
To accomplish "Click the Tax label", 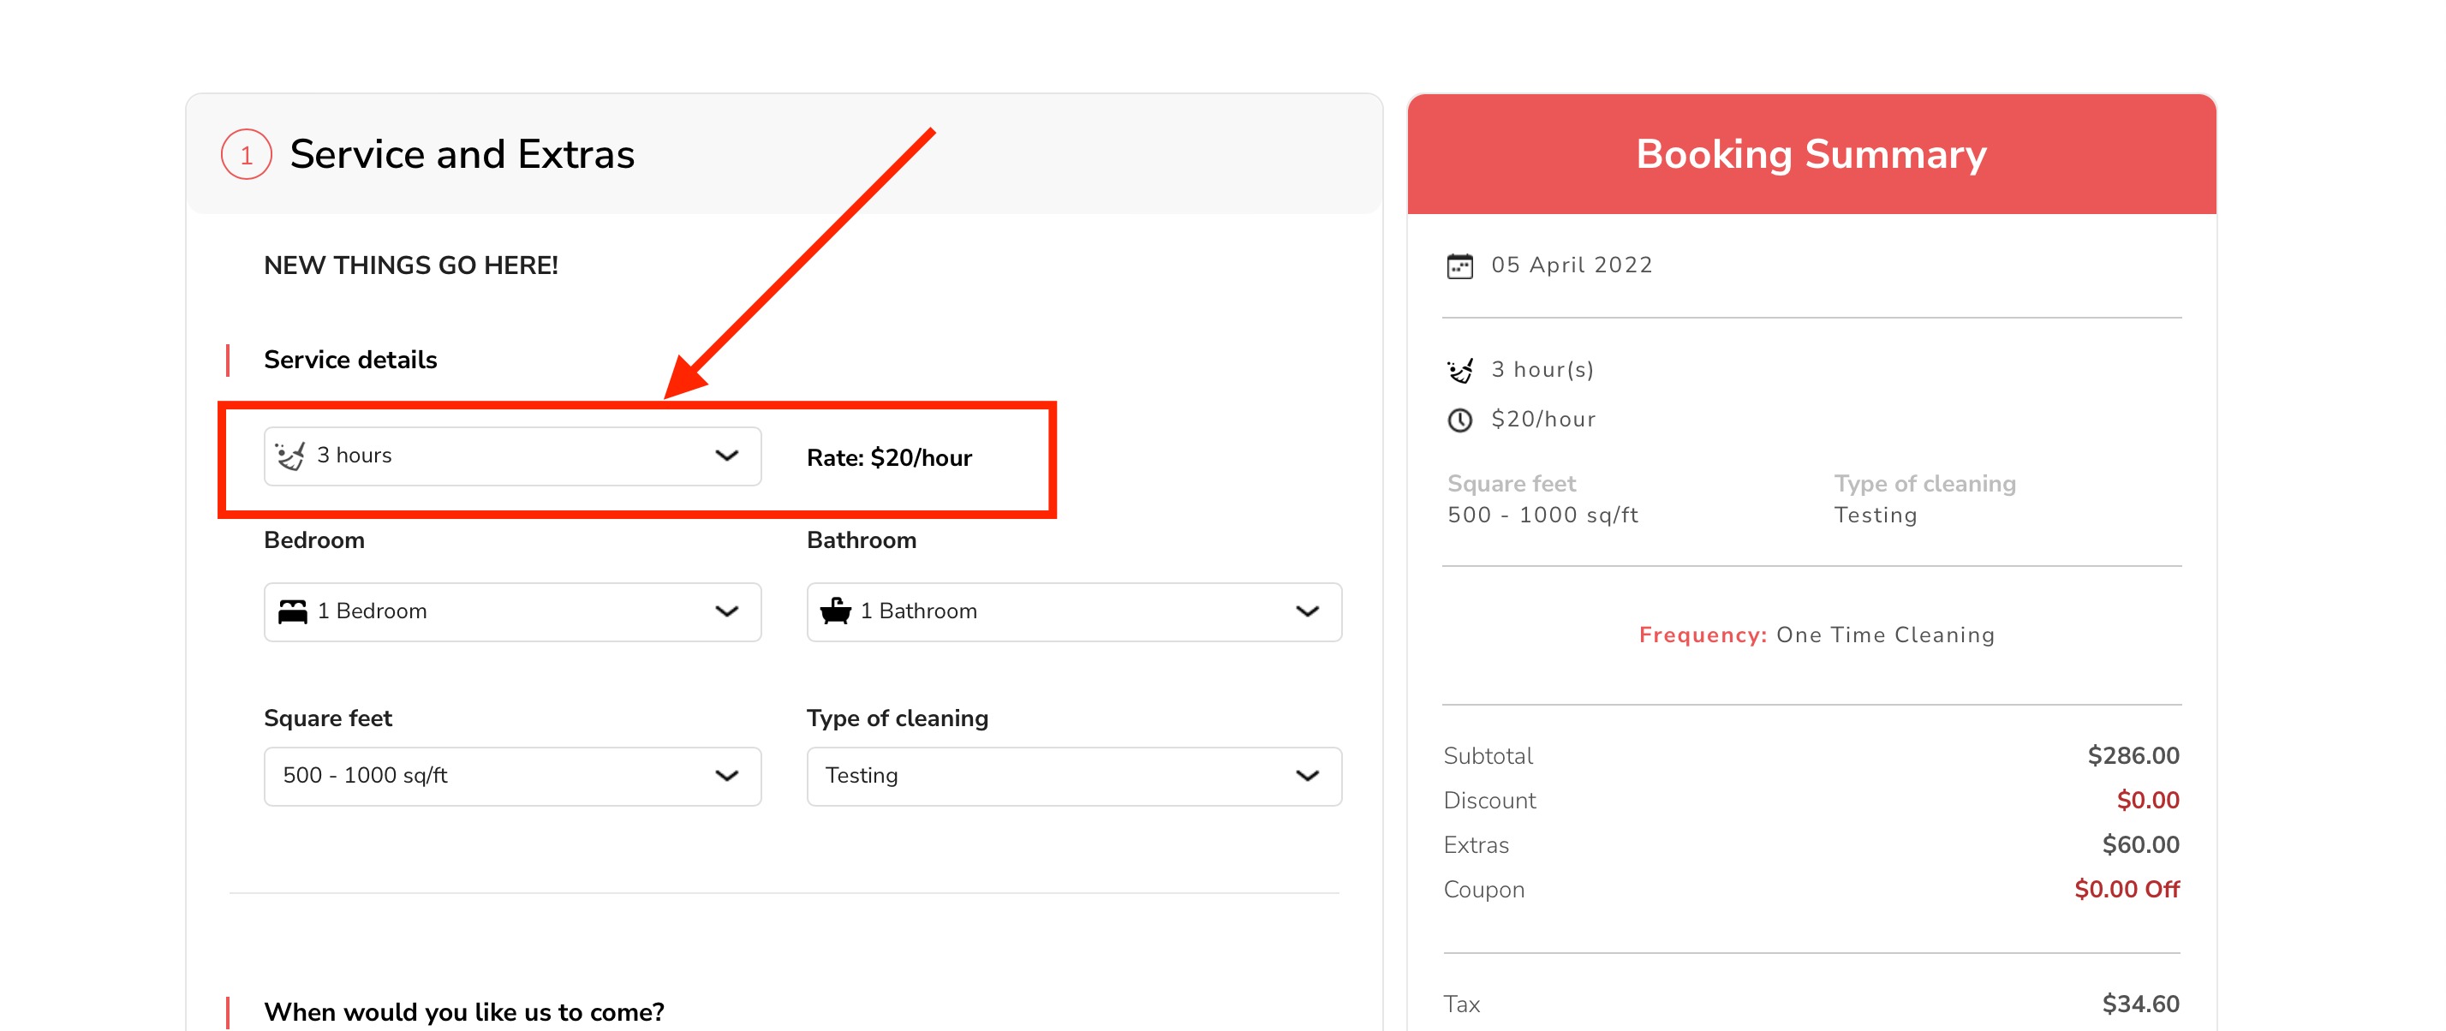I will pos(1461,1004).
